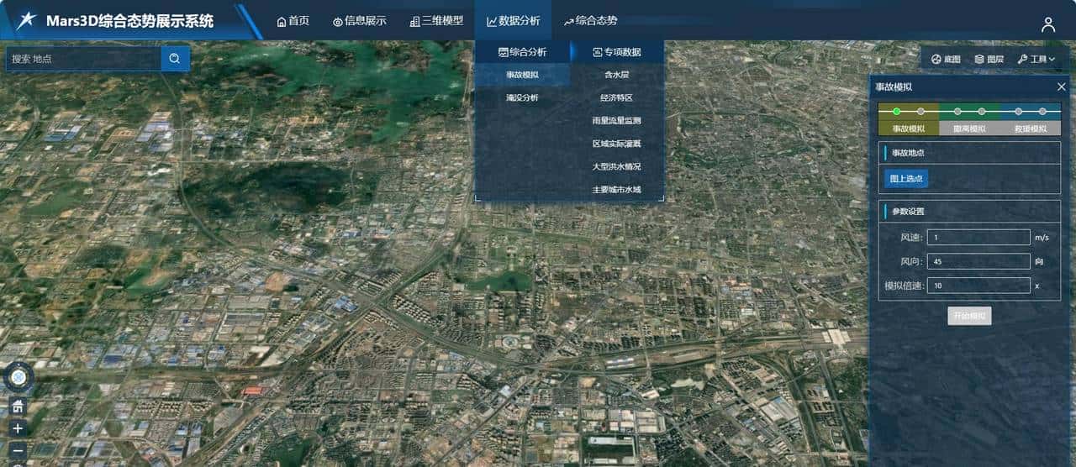Switch to the 救援模拟 step tab
1076x467 pixels.
(1030, 129)
